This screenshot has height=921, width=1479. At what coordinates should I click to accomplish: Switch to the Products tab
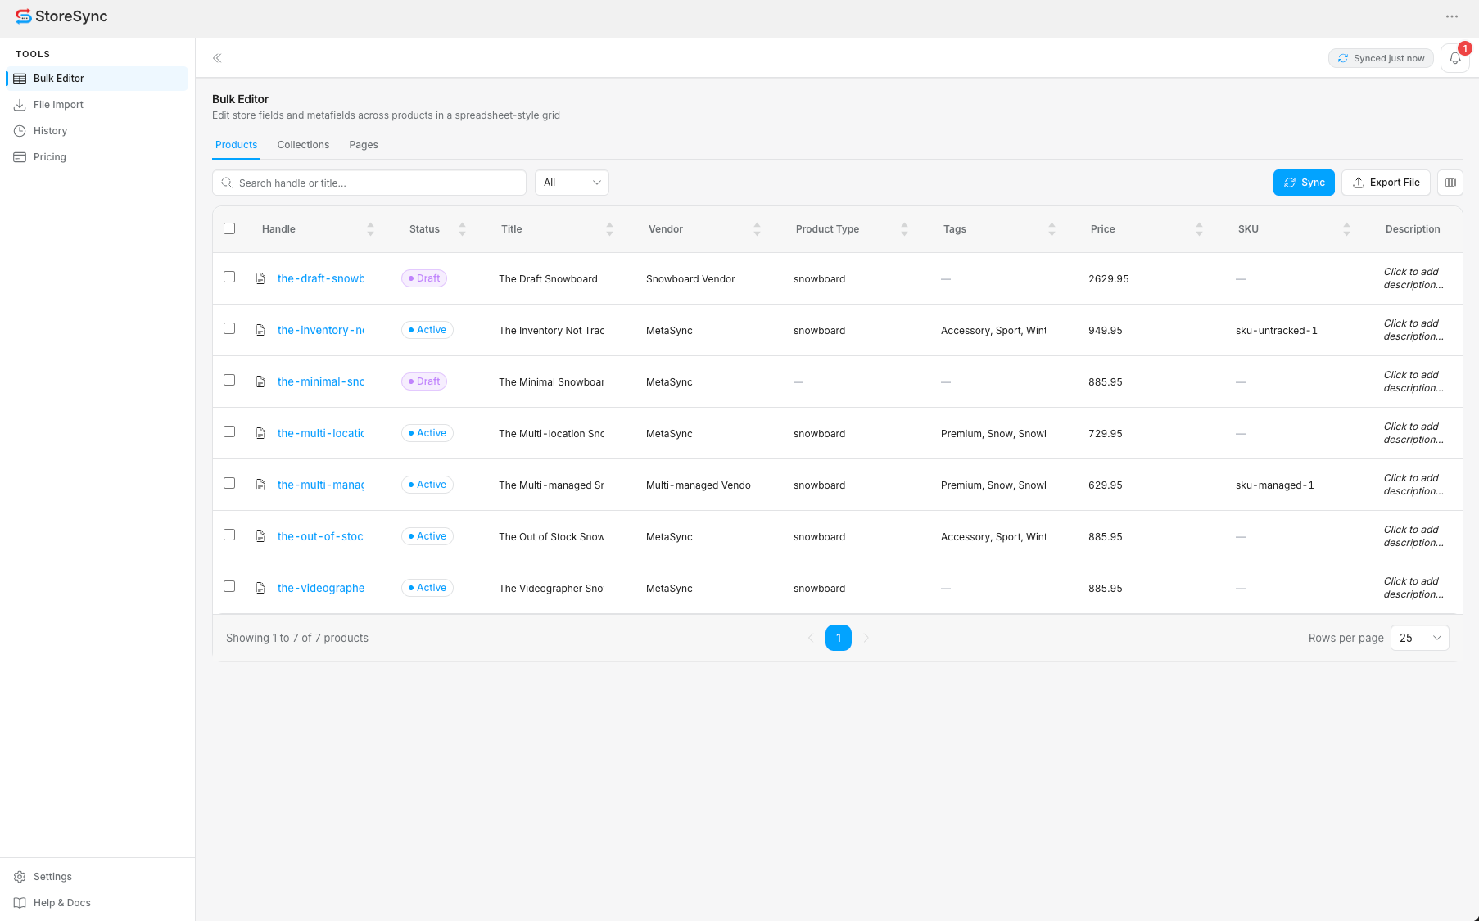coord(236,145)
